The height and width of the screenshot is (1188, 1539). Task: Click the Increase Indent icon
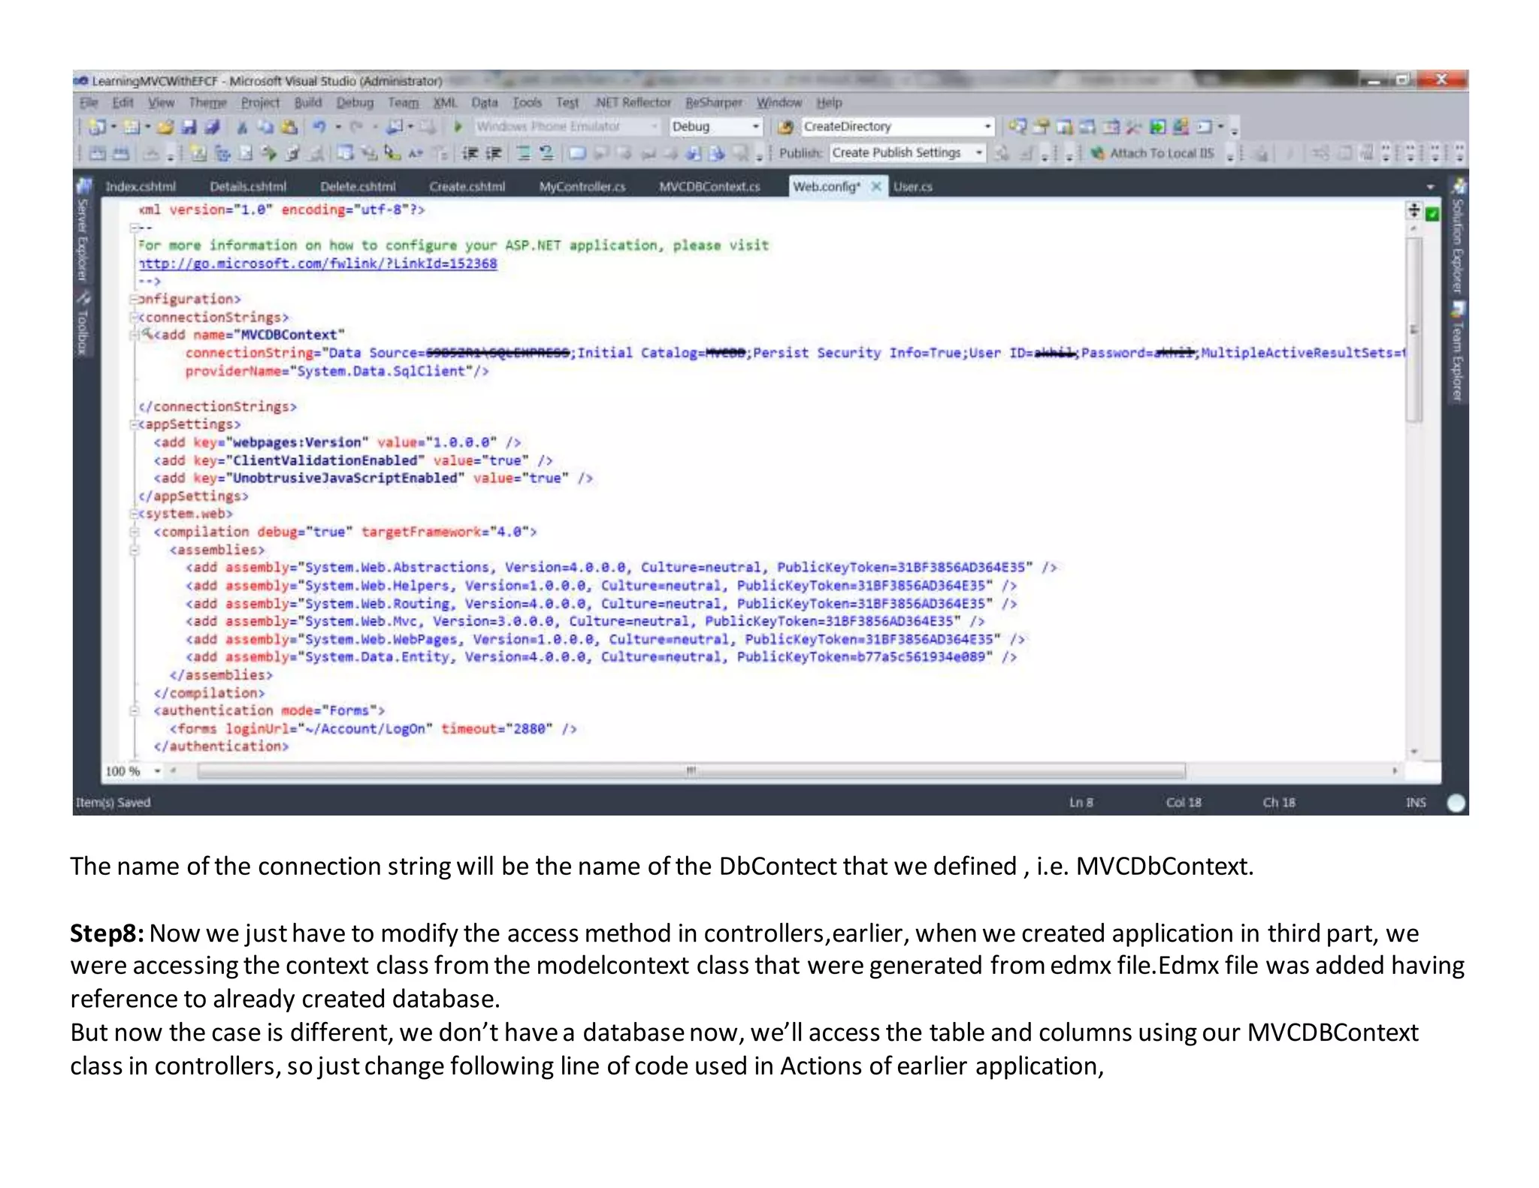click(494, 154)
